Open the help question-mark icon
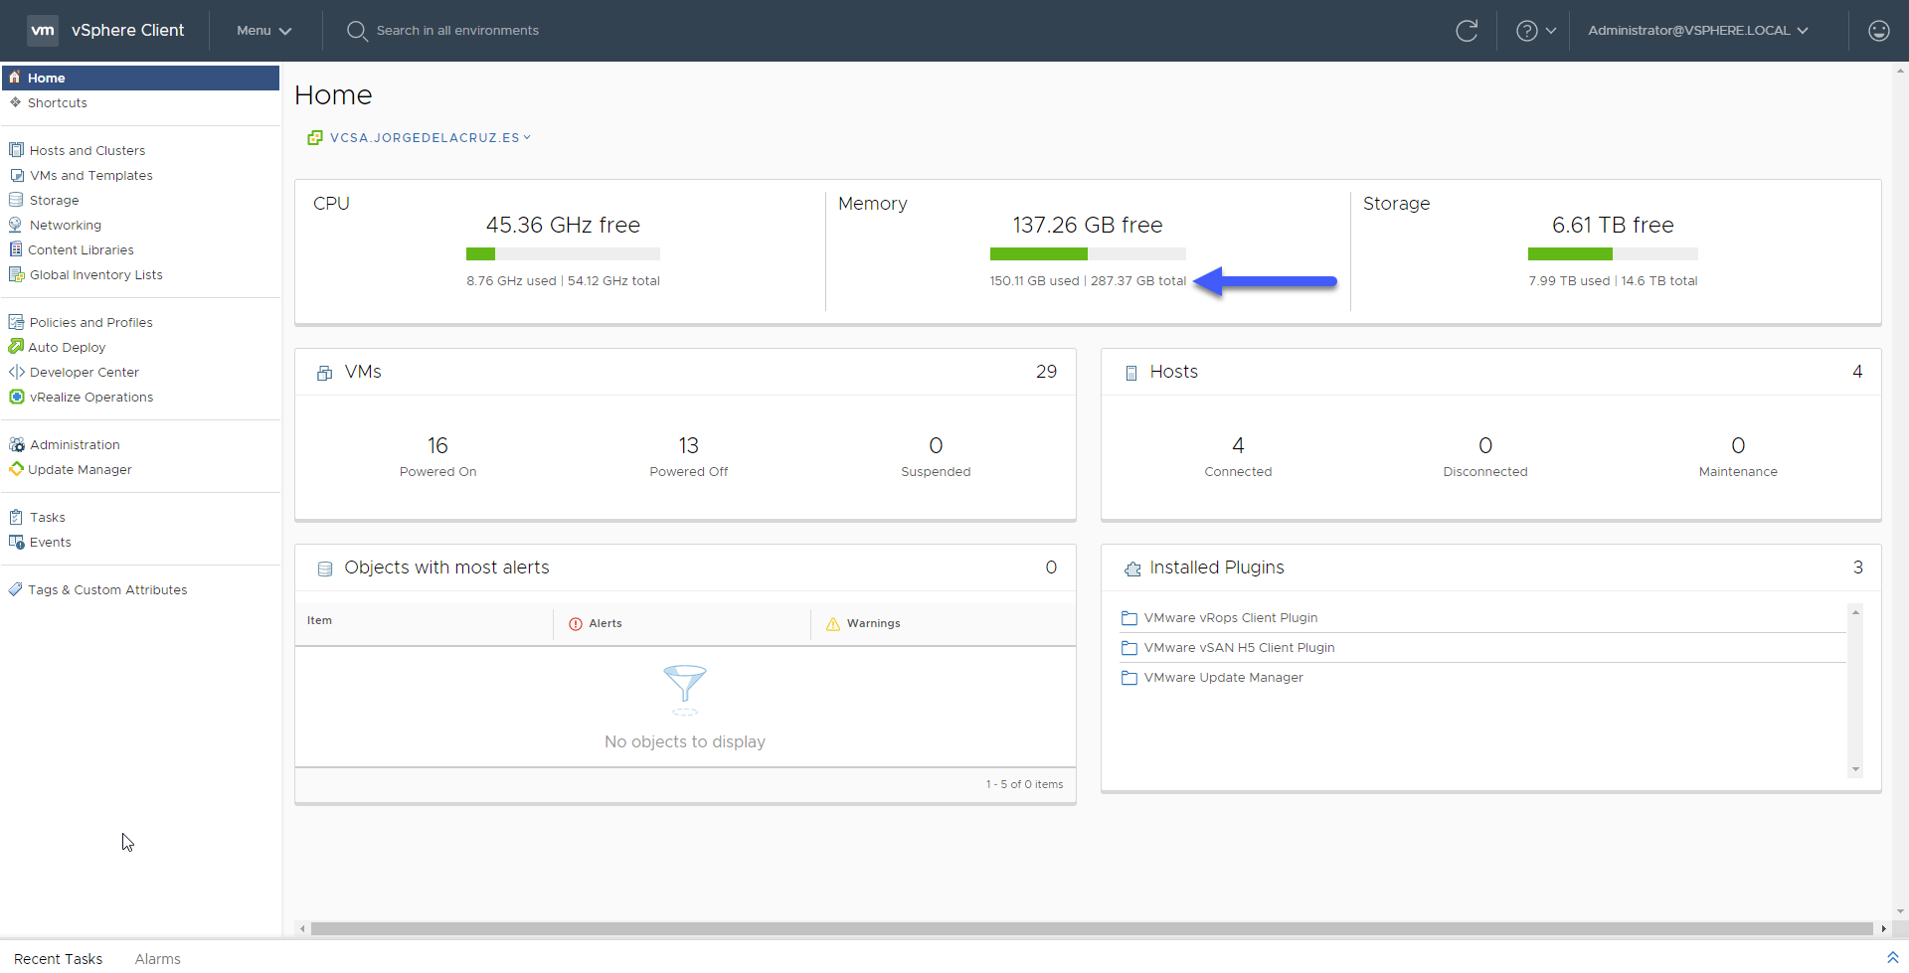Image resolution: width=1909 pixels, height=973 pixels. 1526,31
